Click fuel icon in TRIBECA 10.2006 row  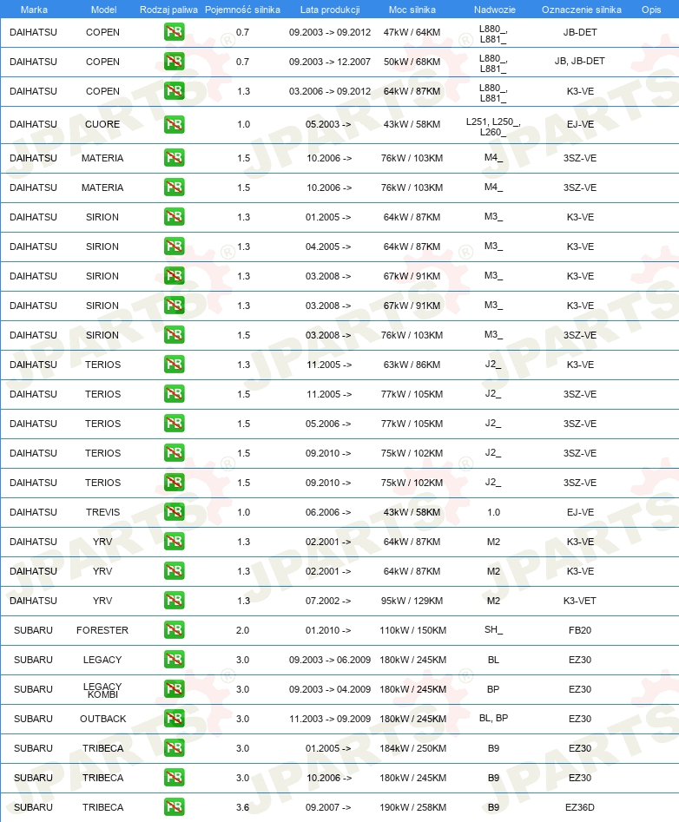tap(174, 778)
